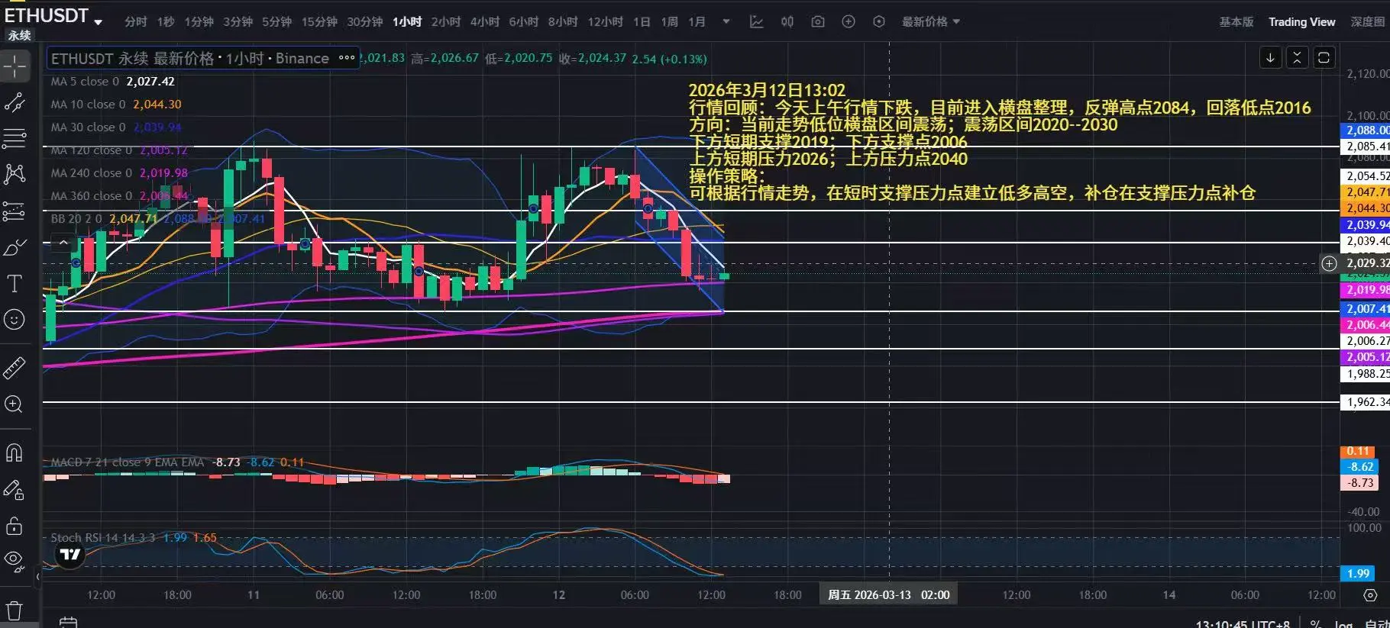
Task: Switch to 4小时 interval
Action: pyautogui.click(x=485, y=22)
